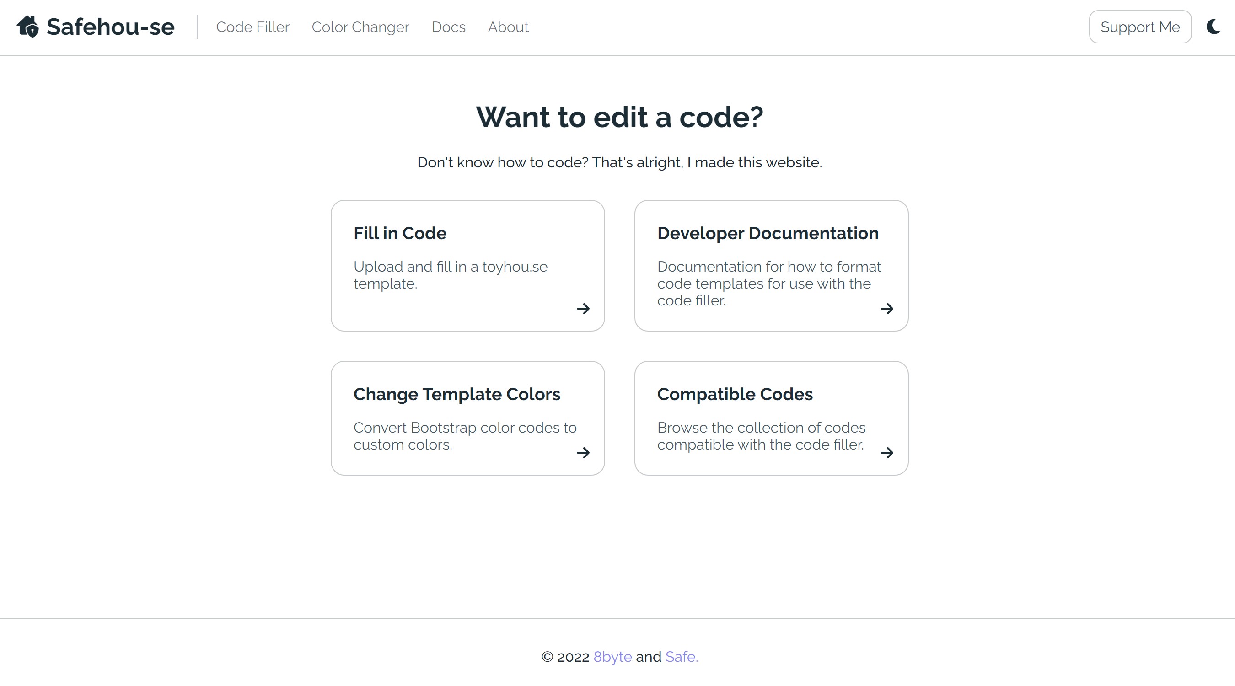Viewport: 1235px width, 686px height.
Task: Click the 'Convert Bootstrap color codes' description
Action: [x=465, y=436]
